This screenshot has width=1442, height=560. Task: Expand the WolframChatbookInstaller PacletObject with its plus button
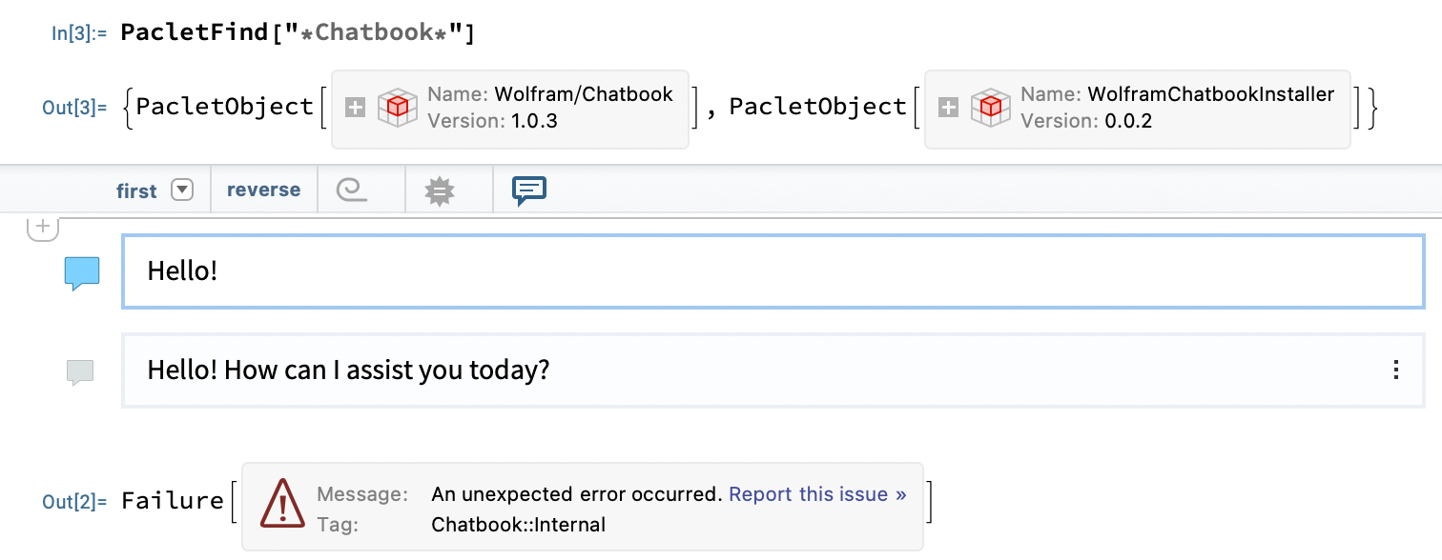pyautogui.click(x=948, y=108)
